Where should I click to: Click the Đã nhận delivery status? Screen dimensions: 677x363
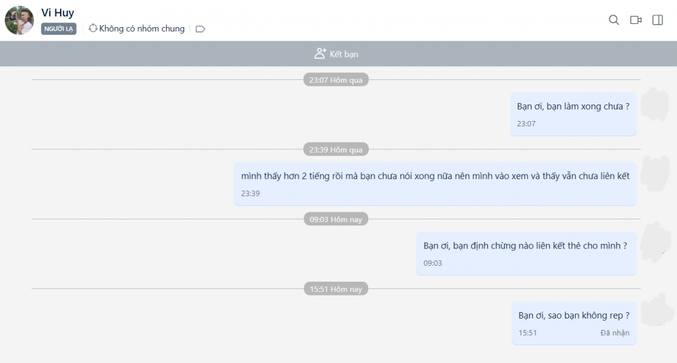click(615, 333)
